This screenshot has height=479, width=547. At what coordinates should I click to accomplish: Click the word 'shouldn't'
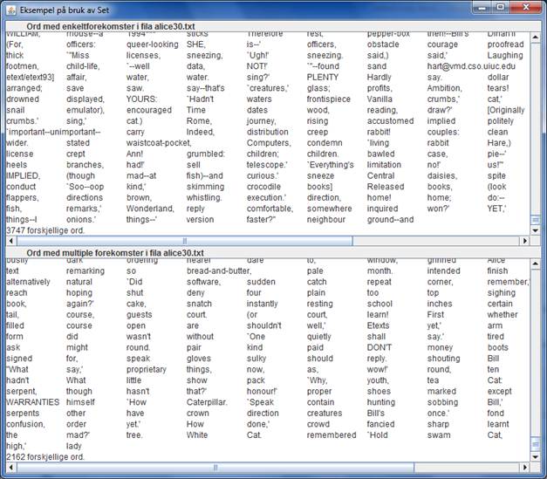(263, 325)
